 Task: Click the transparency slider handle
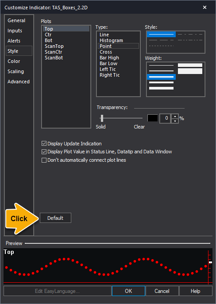[102, 118]
